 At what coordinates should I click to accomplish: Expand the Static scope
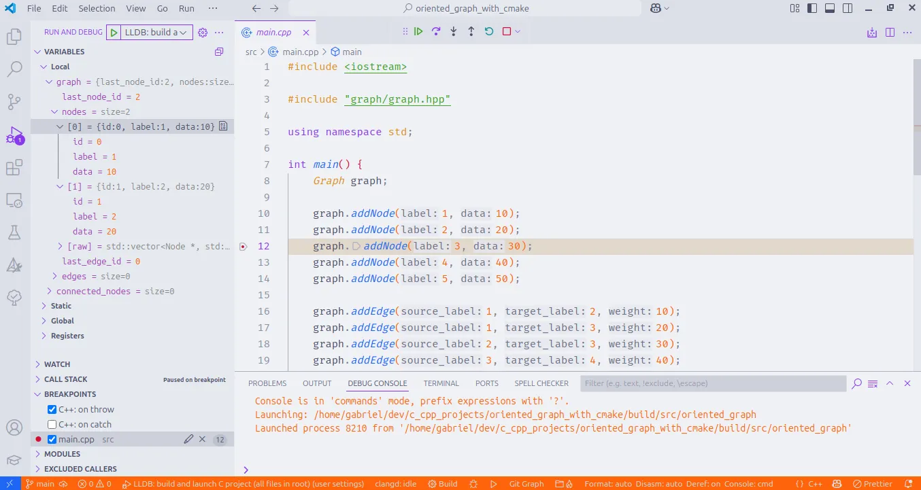[x=44, y=306]
